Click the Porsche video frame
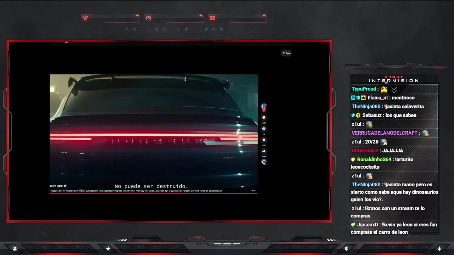Image resolution: width=454 pixels, height=255 pixels. [x=154, y=134]
